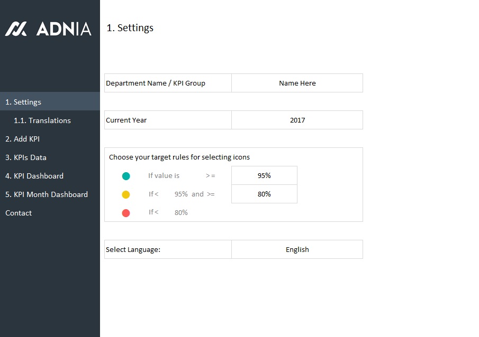This screenshot has width=479, height=337.
Task: Click the 1. Settings page heading
Action: tap(130, 28)
